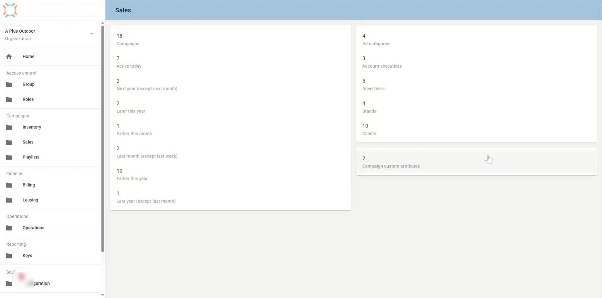Click the sidebar scrollbar thumb
Screen dimensions: 602x298
coord(103,139)
